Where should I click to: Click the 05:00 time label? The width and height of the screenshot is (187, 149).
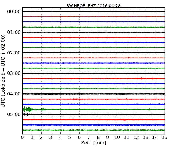(14, 114)
